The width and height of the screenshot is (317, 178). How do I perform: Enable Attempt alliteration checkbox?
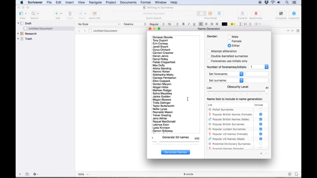[209, 51]
